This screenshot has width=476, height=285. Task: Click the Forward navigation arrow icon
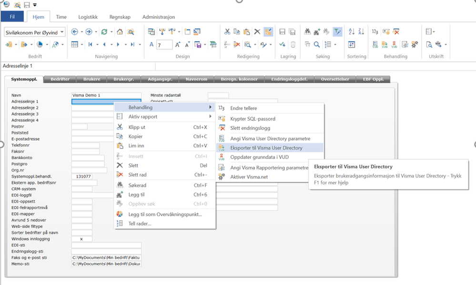[x=89, y=32]
